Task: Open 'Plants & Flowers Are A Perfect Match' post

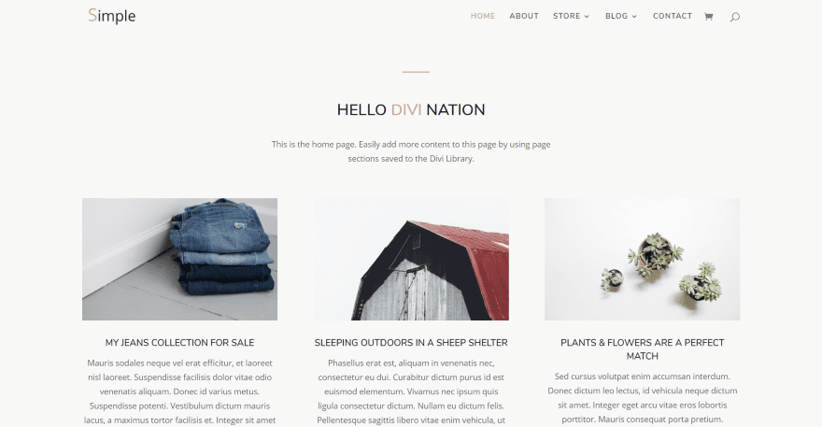Action: click(x=643, y=349)
